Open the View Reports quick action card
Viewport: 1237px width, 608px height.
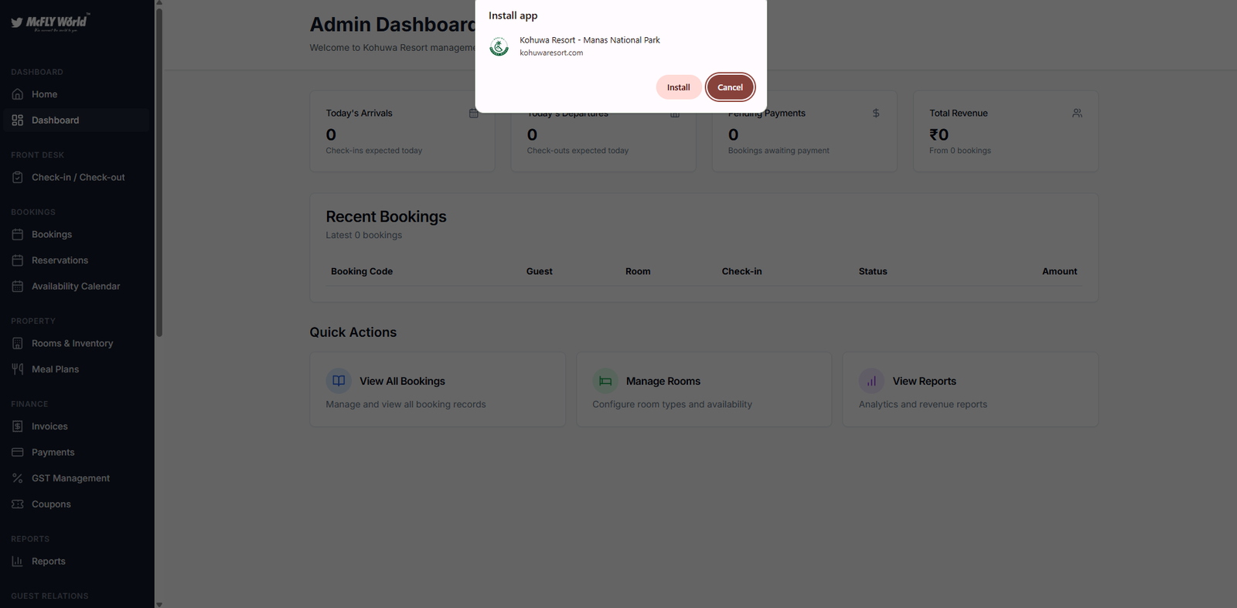pyautogui.click(x=970, y=389)
